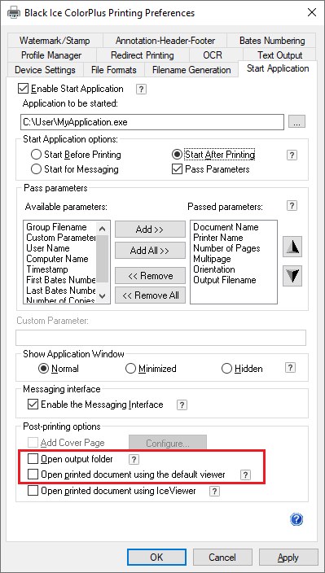This screenshot has width=325, height=573.
Task: Switch to the File Formats tab
Action: point(114,70)
